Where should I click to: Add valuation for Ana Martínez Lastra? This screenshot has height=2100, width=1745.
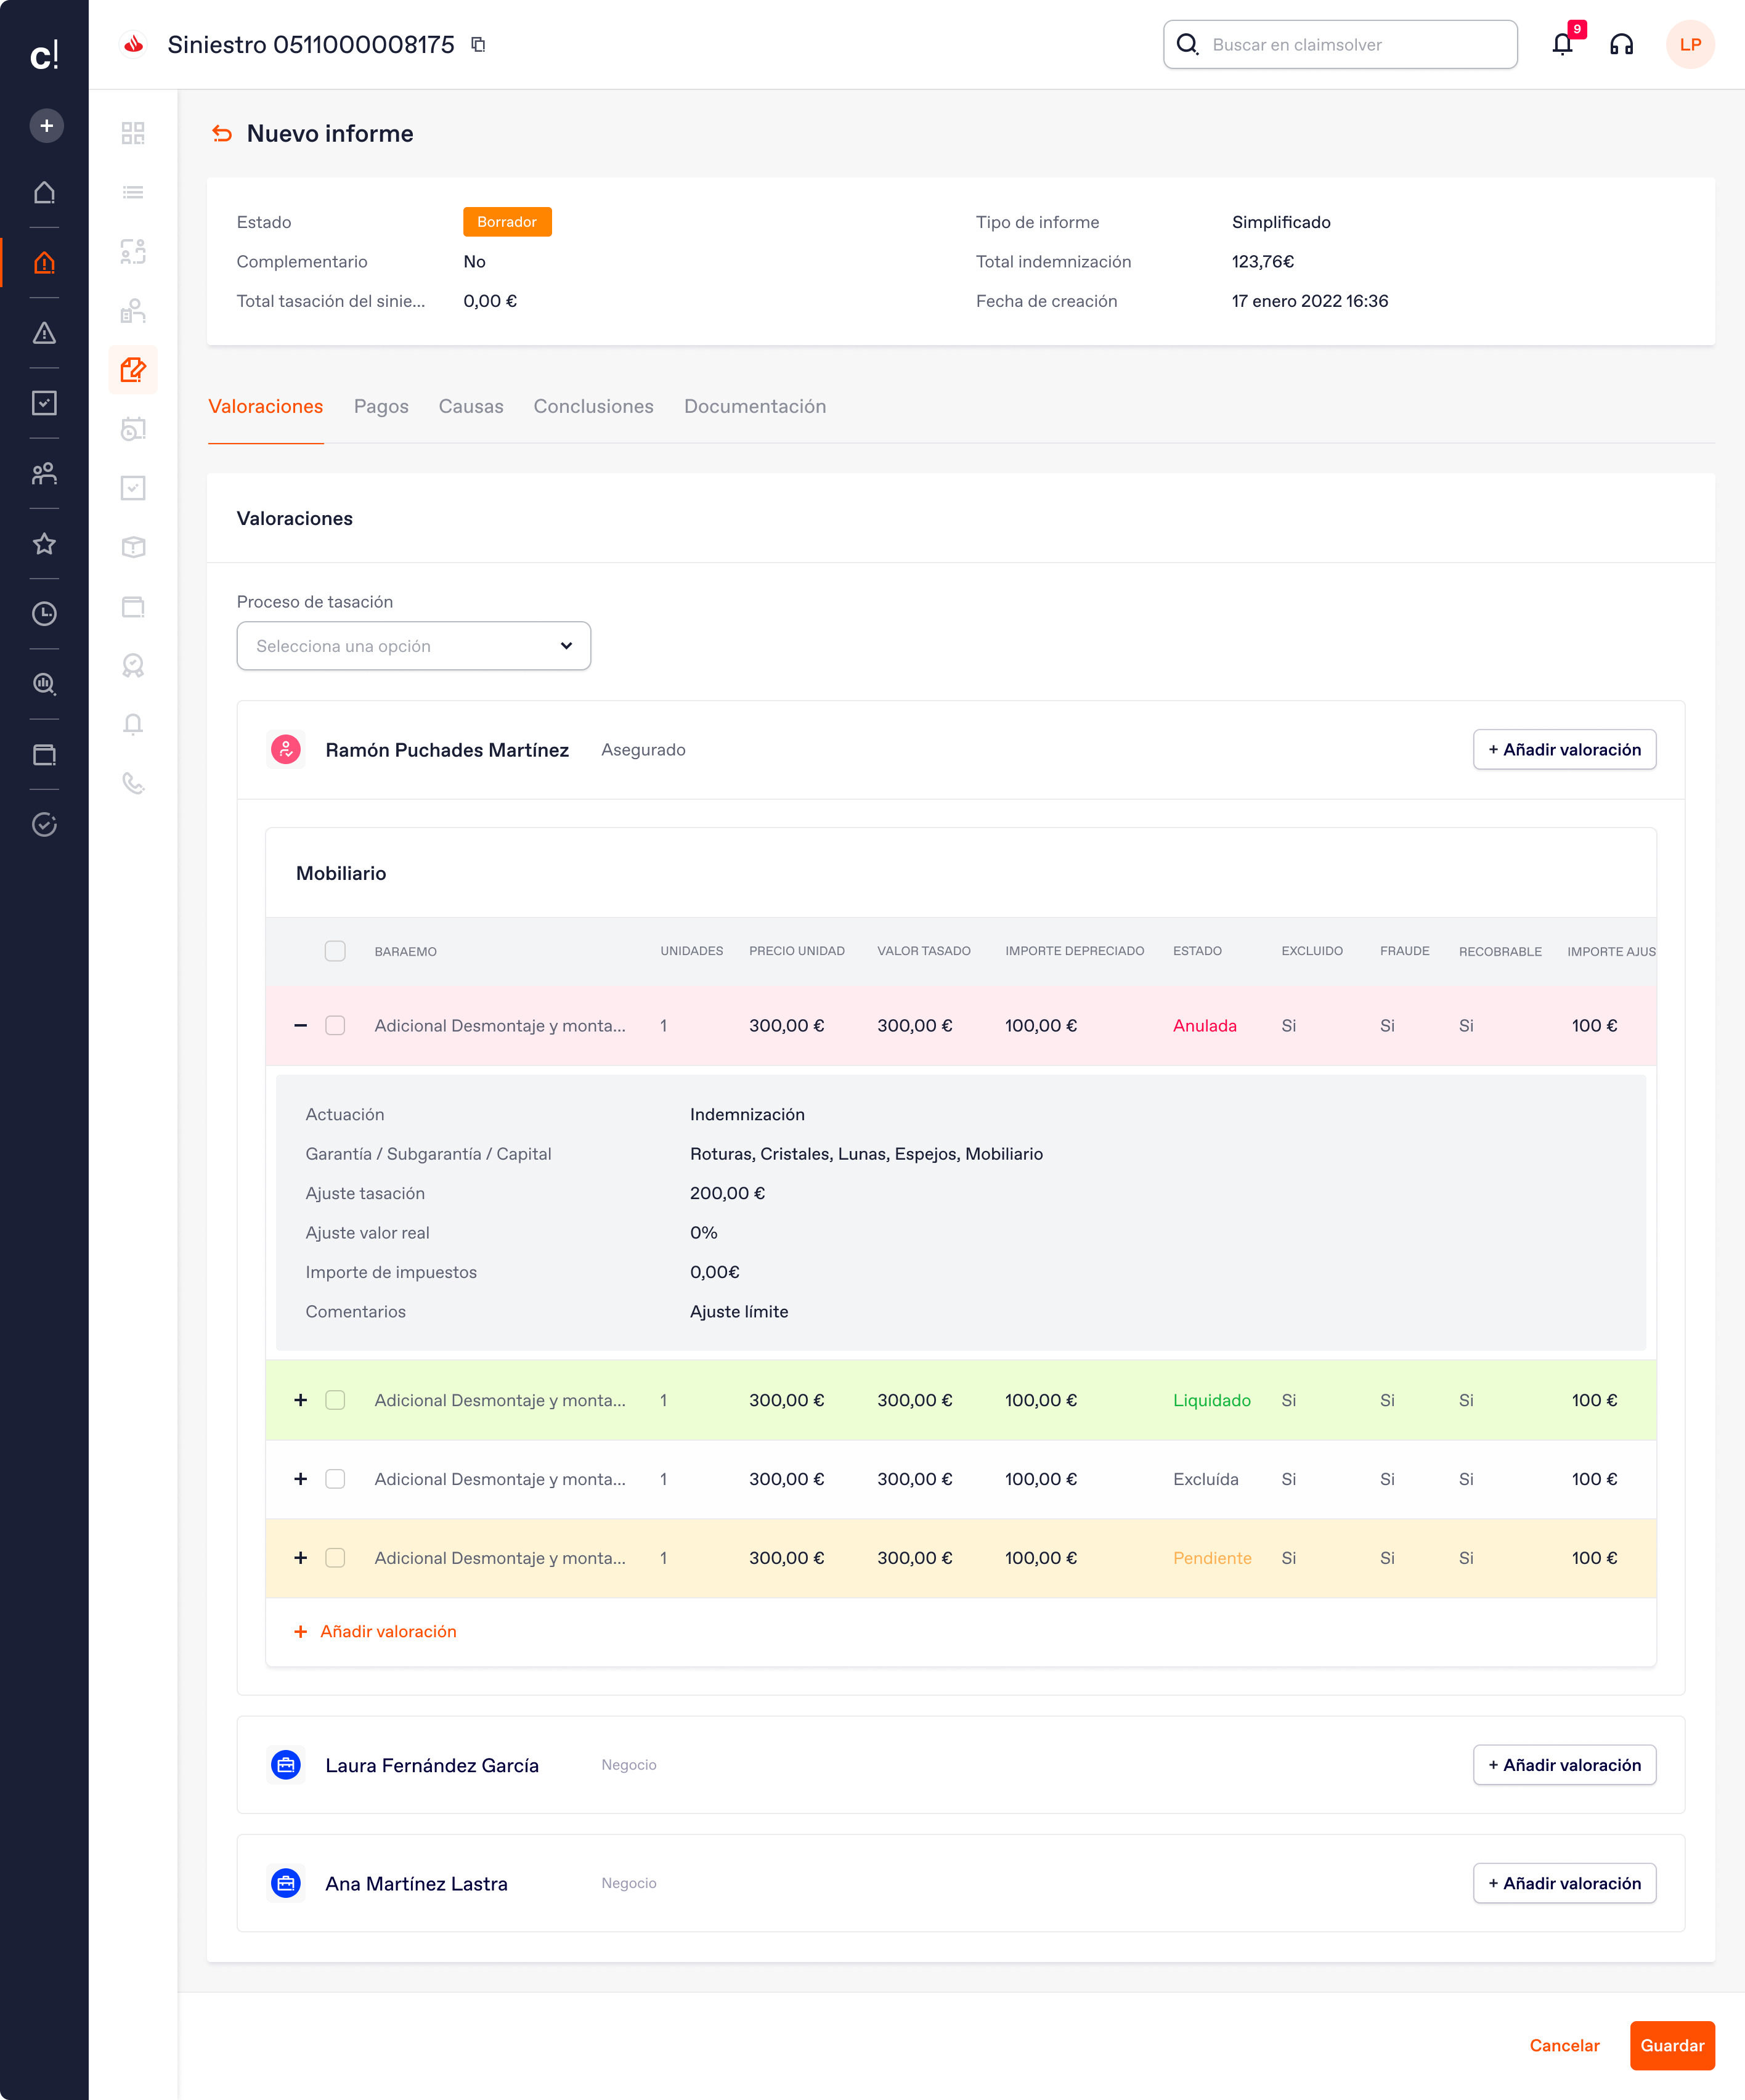(x=1564, y=1883)
